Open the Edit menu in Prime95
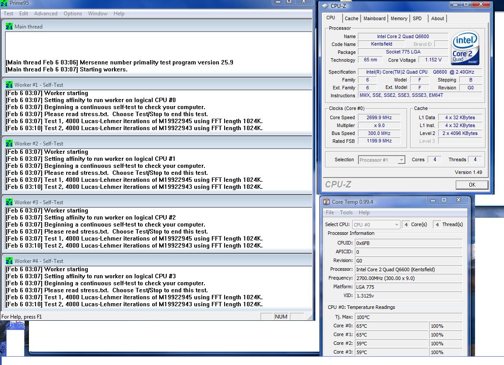This screenshot has height=365, width=504. [23, 14]
